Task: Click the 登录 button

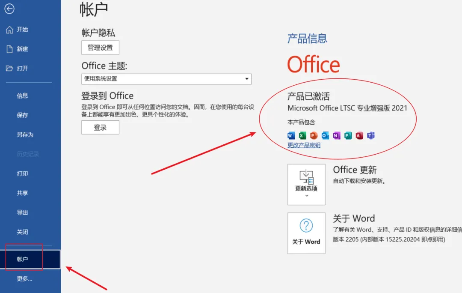Action: [x=100, y=128]
